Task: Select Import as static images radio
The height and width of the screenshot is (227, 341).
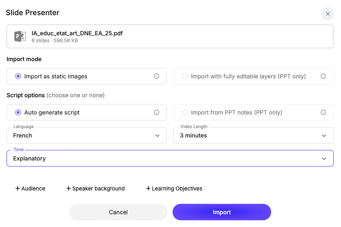Action: coord(18,76)
